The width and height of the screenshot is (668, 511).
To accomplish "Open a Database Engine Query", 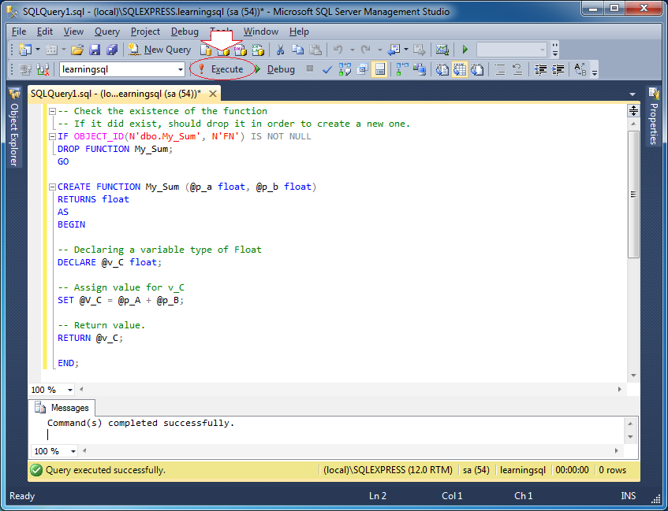I will coord(206,50).
